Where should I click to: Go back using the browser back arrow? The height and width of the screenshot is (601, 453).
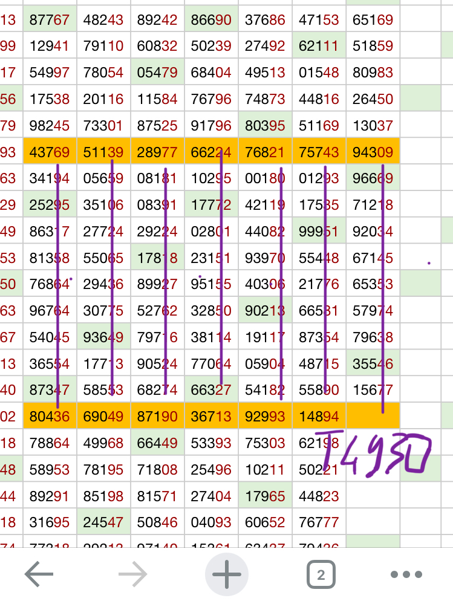pos(39,574)
